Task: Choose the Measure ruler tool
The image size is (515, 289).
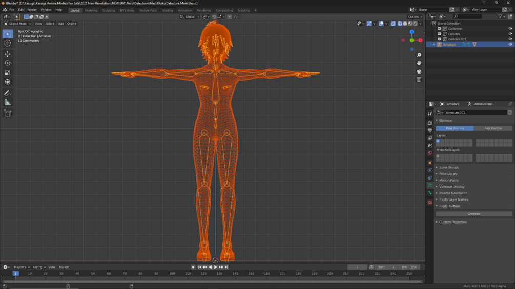Action: click(8, 102)
